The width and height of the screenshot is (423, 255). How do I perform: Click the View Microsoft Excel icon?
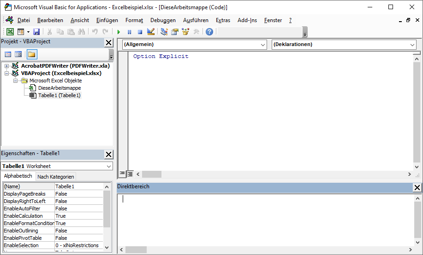coord(10,32)
